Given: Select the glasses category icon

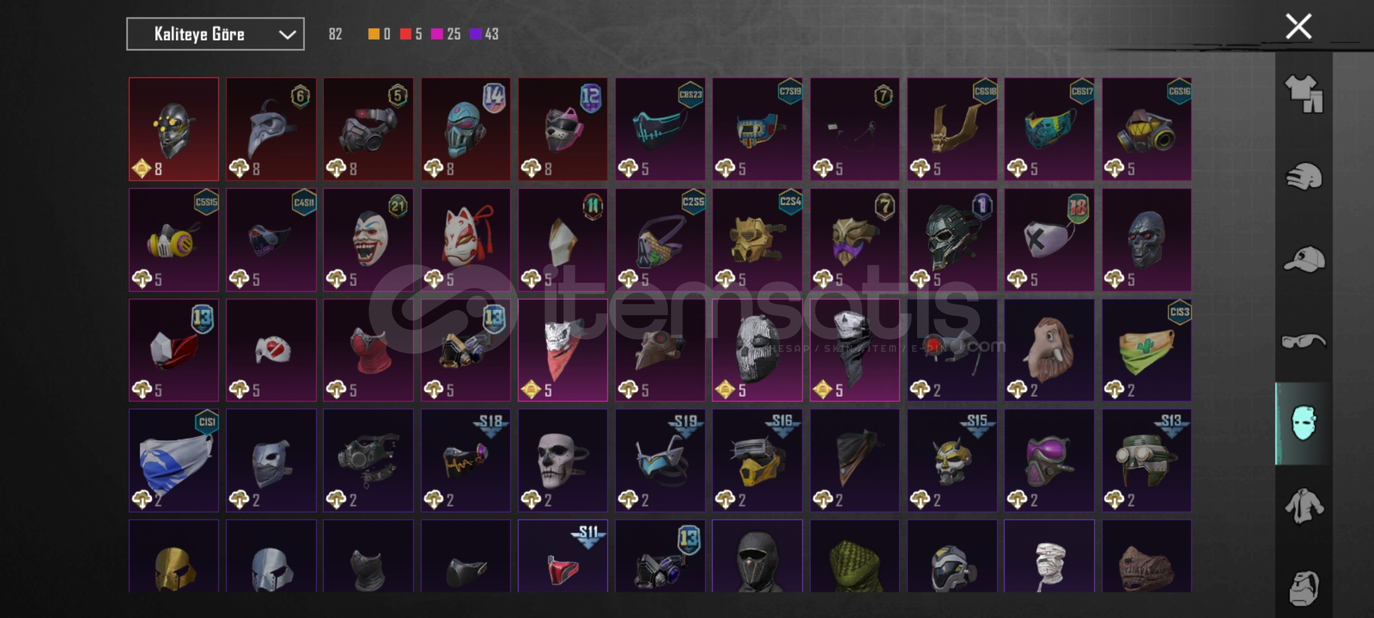Looking at the screenshot, I should point(1304,342).
